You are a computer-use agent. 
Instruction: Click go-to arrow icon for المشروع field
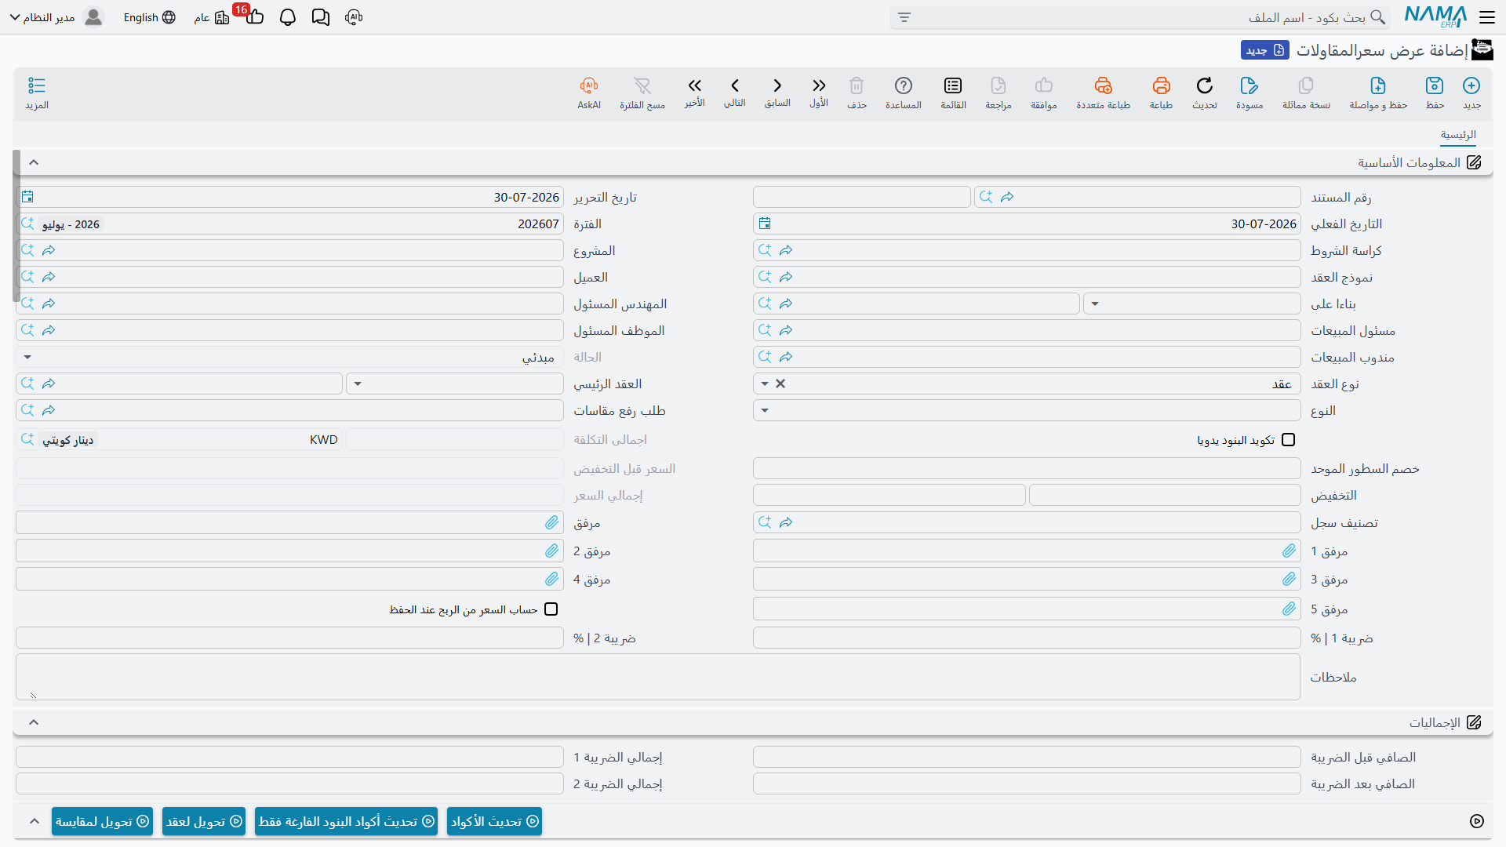tap(49, 250)
